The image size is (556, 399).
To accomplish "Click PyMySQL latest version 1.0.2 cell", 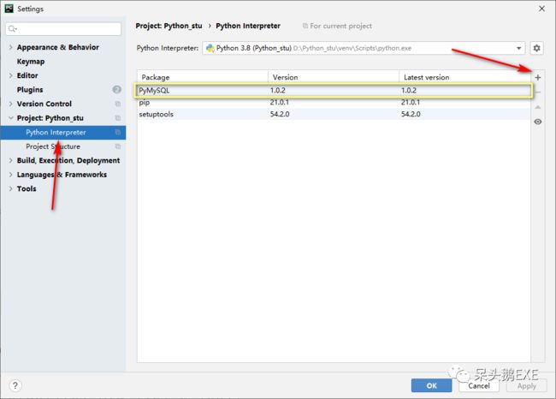I will 409,91.
